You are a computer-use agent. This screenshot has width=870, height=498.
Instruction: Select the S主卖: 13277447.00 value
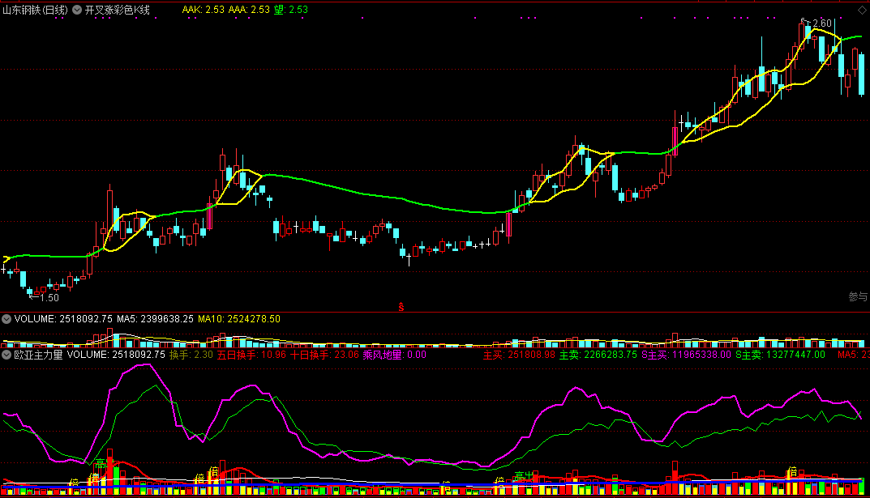tap(780, 355)
